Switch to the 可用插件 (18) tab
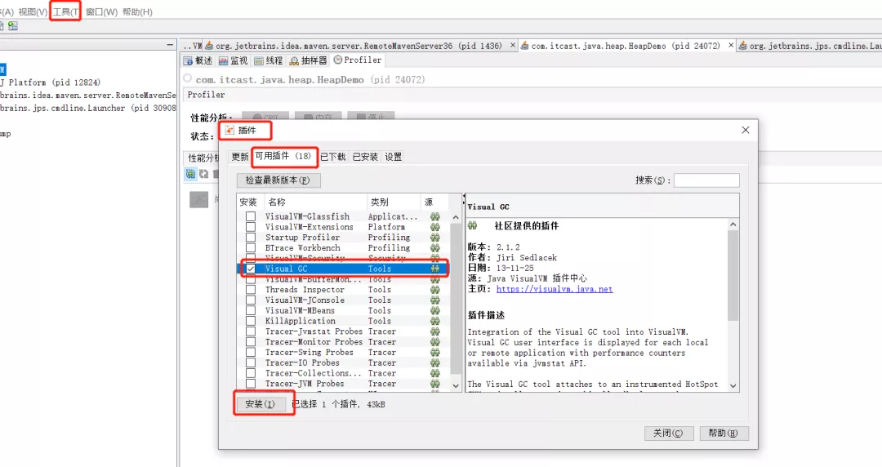Image resolution: width=882 pixels, height=467 pixels. pyautogui.click(x=283, y=157)
